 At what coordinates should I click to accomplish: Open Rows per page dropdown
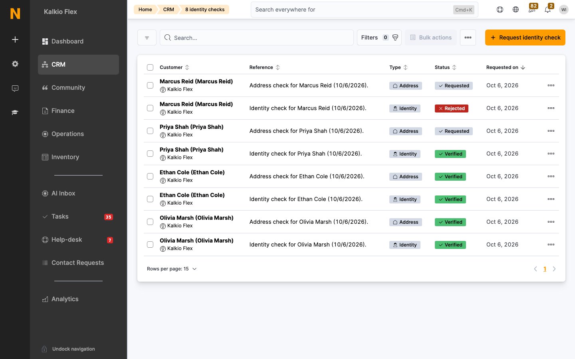coord(172,269)
